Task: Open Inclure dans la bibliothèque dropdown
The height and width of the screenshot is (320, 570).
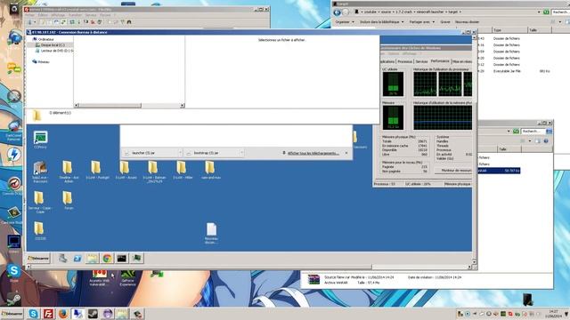Action: pyautogui.click(x=382, y=22)
